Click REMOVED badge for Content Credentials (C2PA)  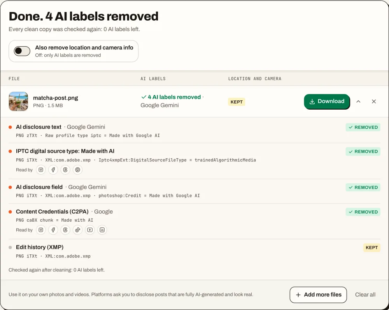[363, 212]
